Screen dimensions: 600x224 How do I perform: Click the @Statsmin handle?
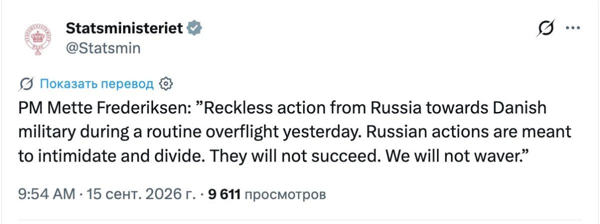tap(103, 48)
